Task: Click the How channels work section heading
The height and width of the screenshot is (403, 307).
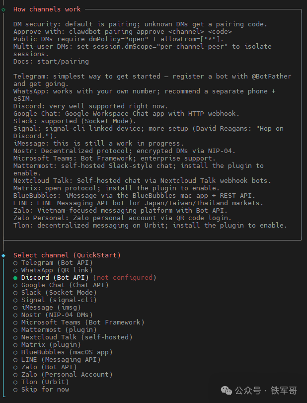Action: point(47,9)
